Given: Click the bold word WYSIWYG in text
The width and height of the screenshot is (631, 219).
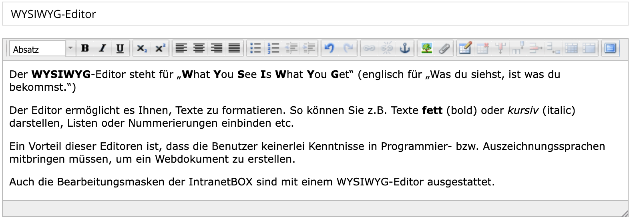Looking at the screenshot, I should point(61,74).
